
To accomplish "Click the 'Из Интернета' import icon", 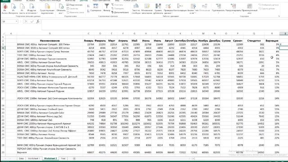I will click(13, 9).
